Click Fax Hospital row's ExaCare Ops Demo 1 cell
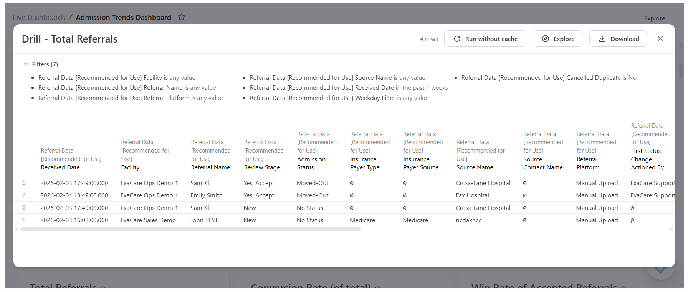The width and height of the screenshot is (688, 292). (x=149, y=195)
